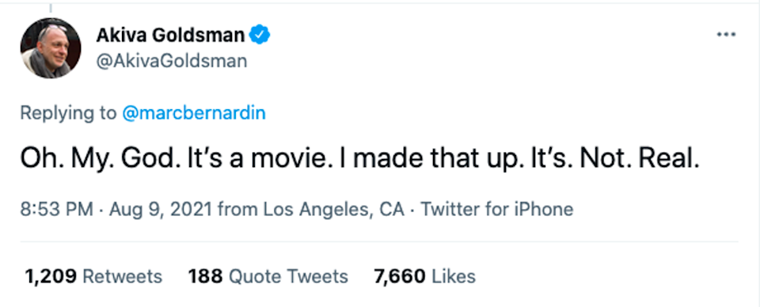View the 1,209 Retweets list

[x=93, y=276]
